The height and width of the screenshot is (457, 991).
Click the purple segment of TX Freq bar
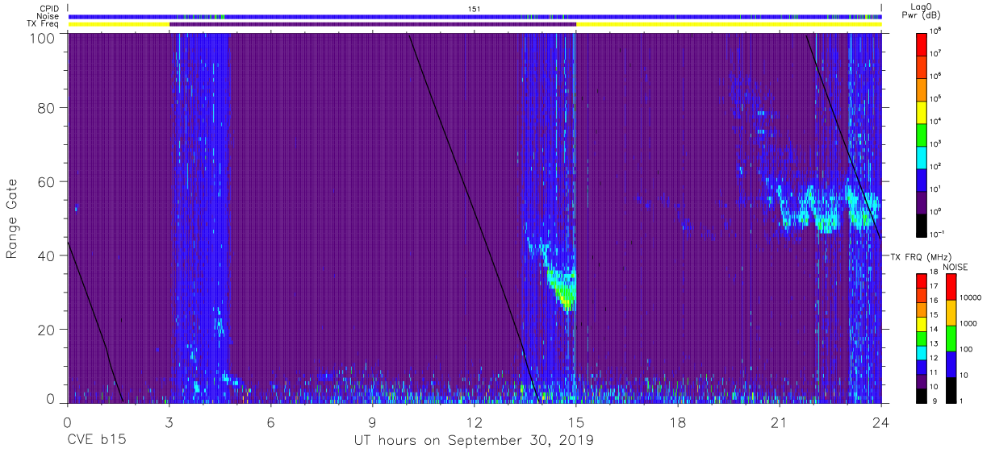click(x=373, y=24)
